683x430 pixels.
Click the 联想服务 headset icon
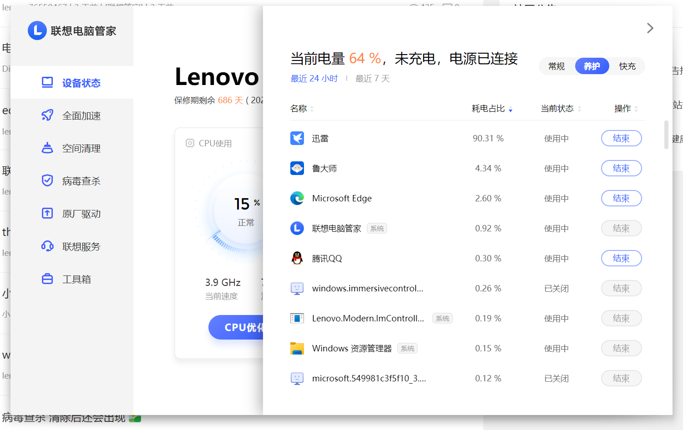pos(47,246)
